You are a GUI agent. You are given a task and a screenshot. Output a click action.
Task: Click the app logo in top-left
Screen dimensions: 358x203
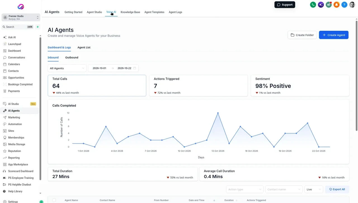point(21,6)
